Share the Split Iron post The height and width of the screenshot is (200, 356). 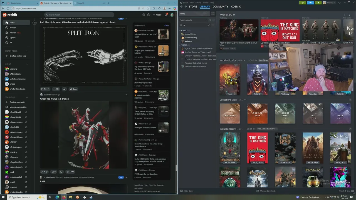pyautogui.click(x=73, y=89)
